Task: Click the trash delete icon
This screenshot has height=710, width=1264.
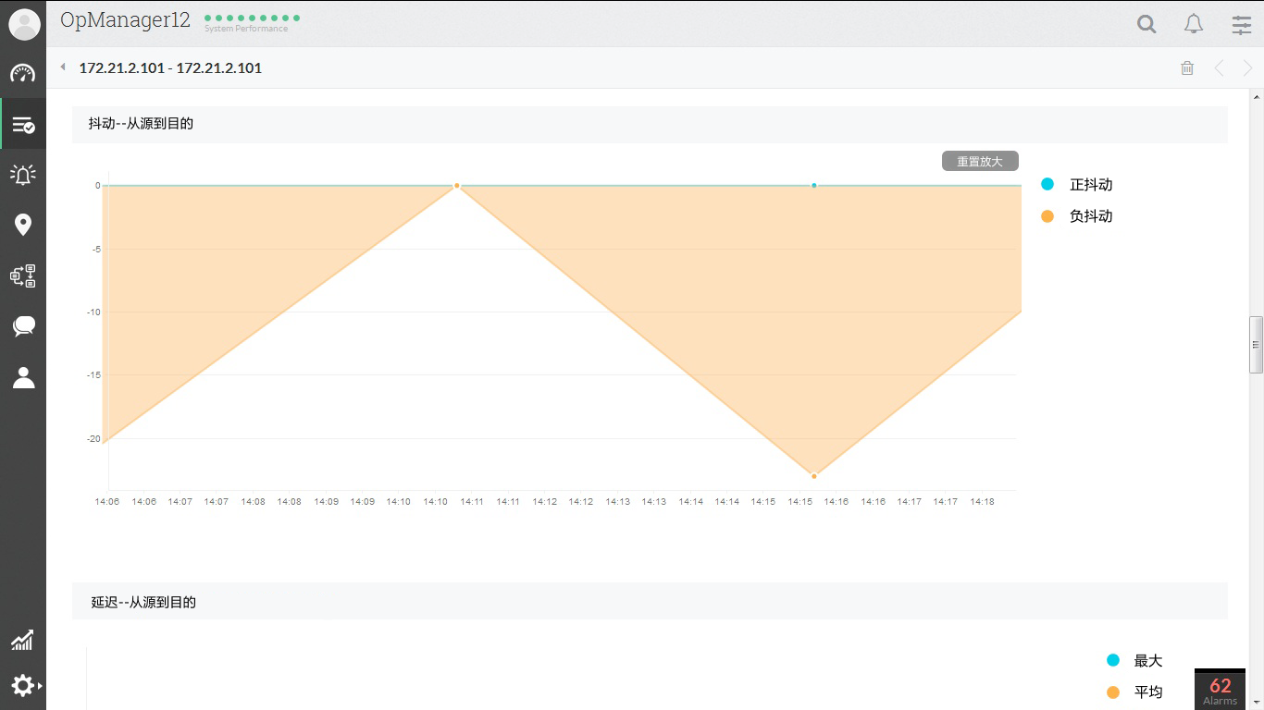Action: pyautogui.click(x=1187, y=67)
